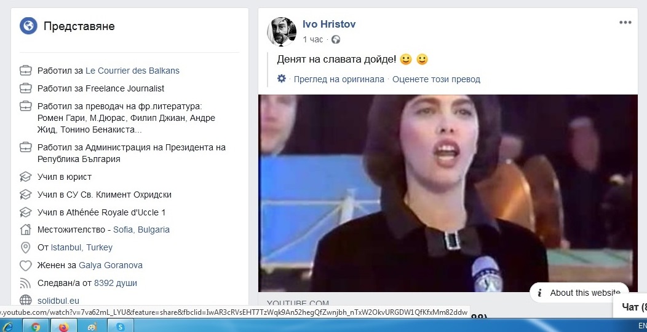Switch to Firefox in the taskbar
Viewport: 647px width, 332px height.
point(63,326)
